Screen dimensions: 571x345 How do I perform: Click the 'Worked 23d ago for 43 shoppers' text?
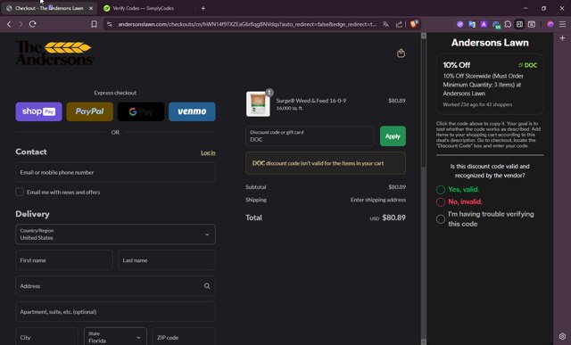(477, 104)
